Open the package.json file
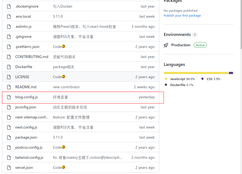242x174 pixels. pyautogui.click(x=26, y=137)
